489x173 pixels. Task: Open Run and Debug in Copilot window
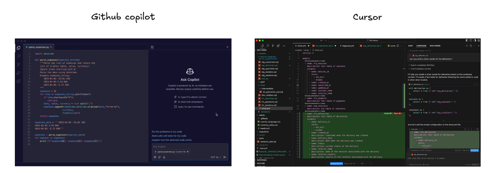[18, 73]
